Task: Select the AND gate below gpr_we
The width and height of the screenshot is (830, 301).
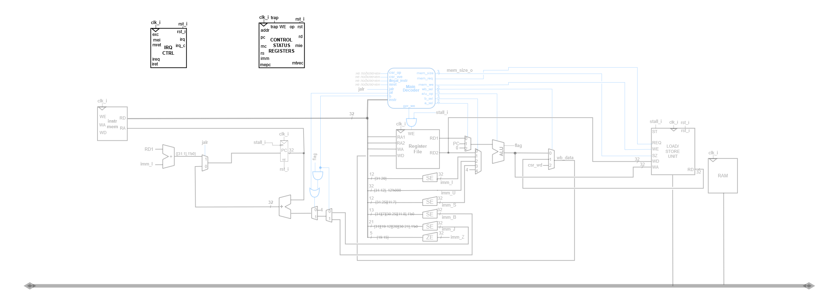Action: (x=412, y=123)
